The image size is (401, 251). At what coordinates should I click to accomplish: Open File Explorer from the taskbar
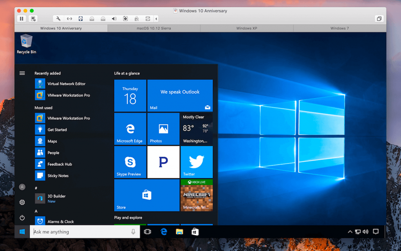179,231
